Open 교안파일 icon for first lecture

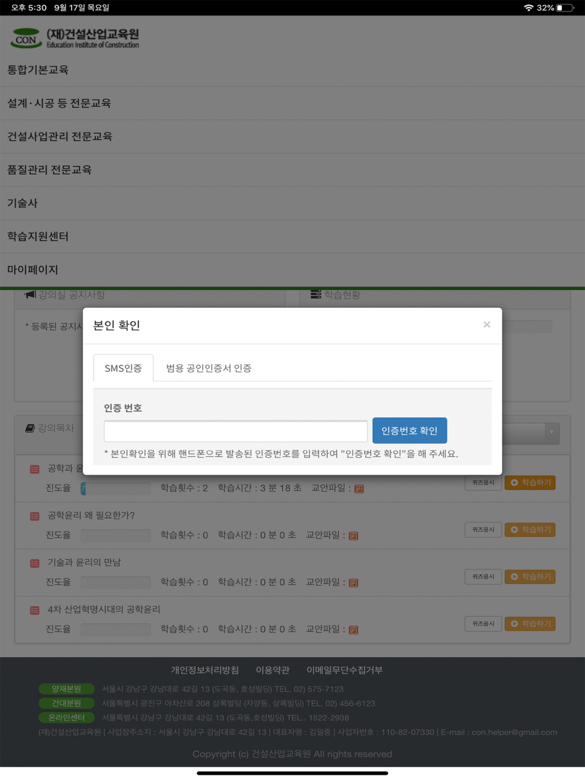coord(359,489)
